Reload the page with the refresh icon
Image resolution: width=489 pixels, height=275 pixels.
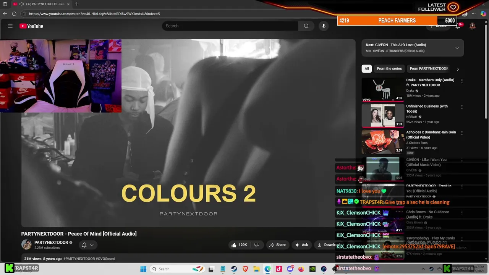[x=14, y=14]
